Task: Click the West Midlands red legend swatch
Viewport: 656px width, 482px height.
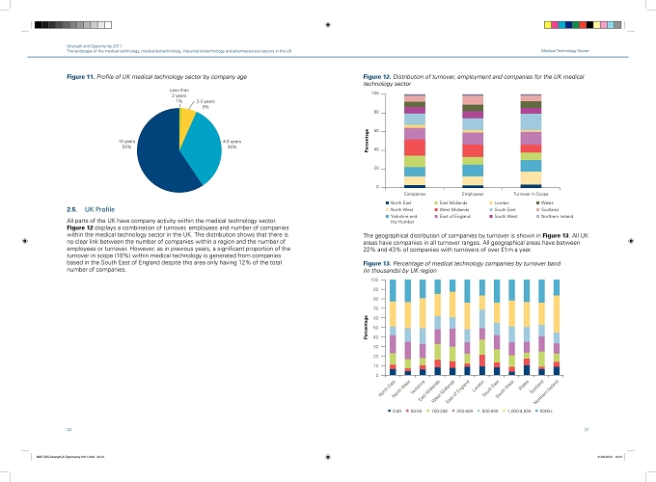Action: pos(436,210)
